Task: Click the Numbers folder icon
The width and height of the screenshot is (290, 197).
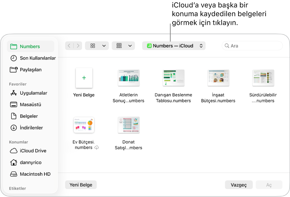Action: tap(14, 46)
